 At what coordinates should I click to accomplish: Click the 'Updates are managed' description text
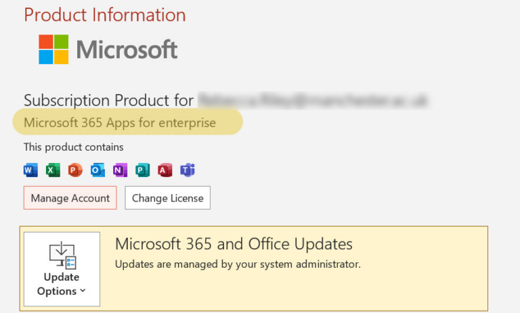(238, 264)
